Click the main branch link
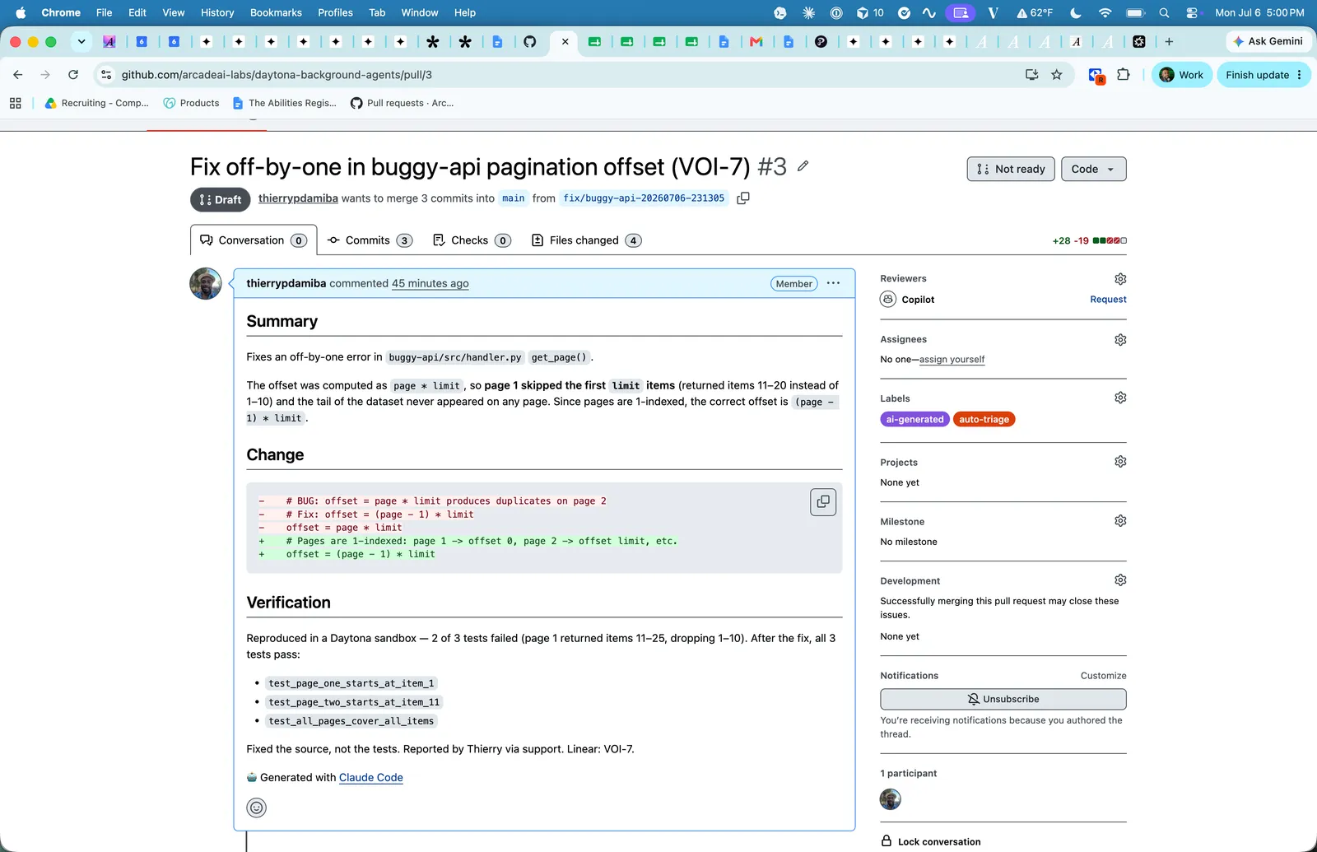The height and width of the screenshot is (852, 1317). tap(514, 198)
